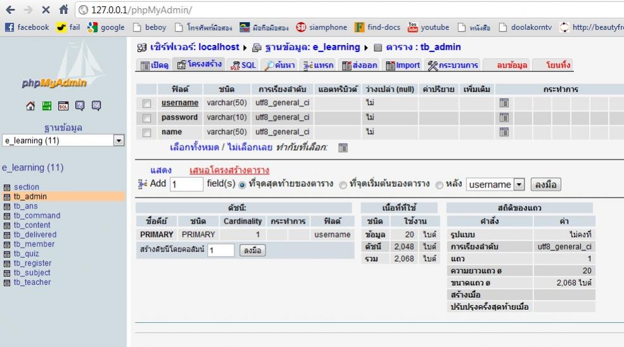This screenshot has width=624, height=347.
Task: Click server localhost breadcrumb link
Action: coord(194,47)
